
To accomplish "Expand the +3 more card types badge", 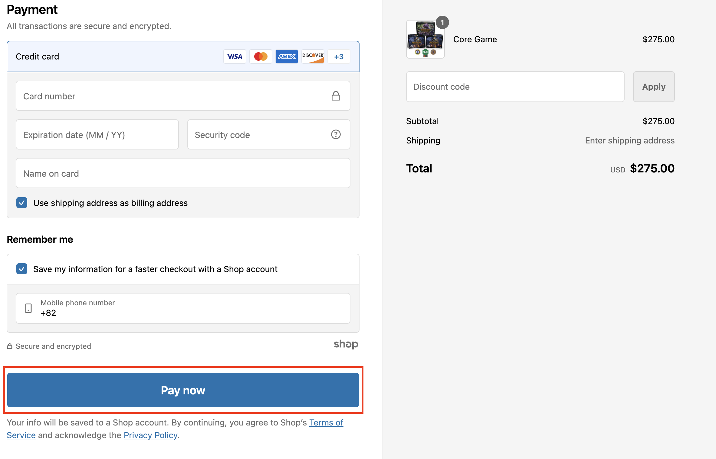I will tap(339, 56).
